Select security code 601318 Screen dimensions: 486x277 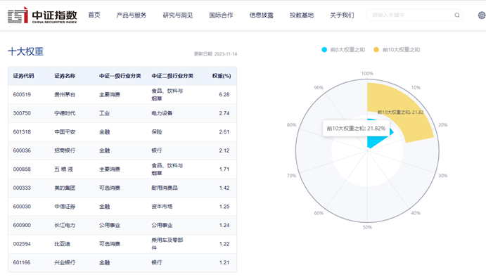pyautogui.click(x=22, y=131)
